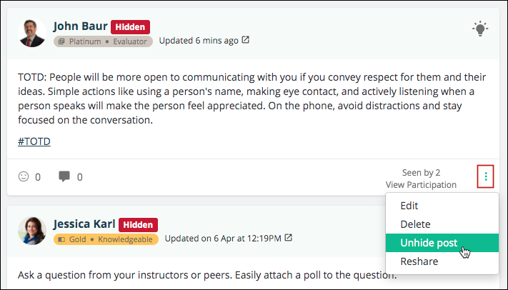Open the #TOTD hashtag link

(x=34, y=141)
